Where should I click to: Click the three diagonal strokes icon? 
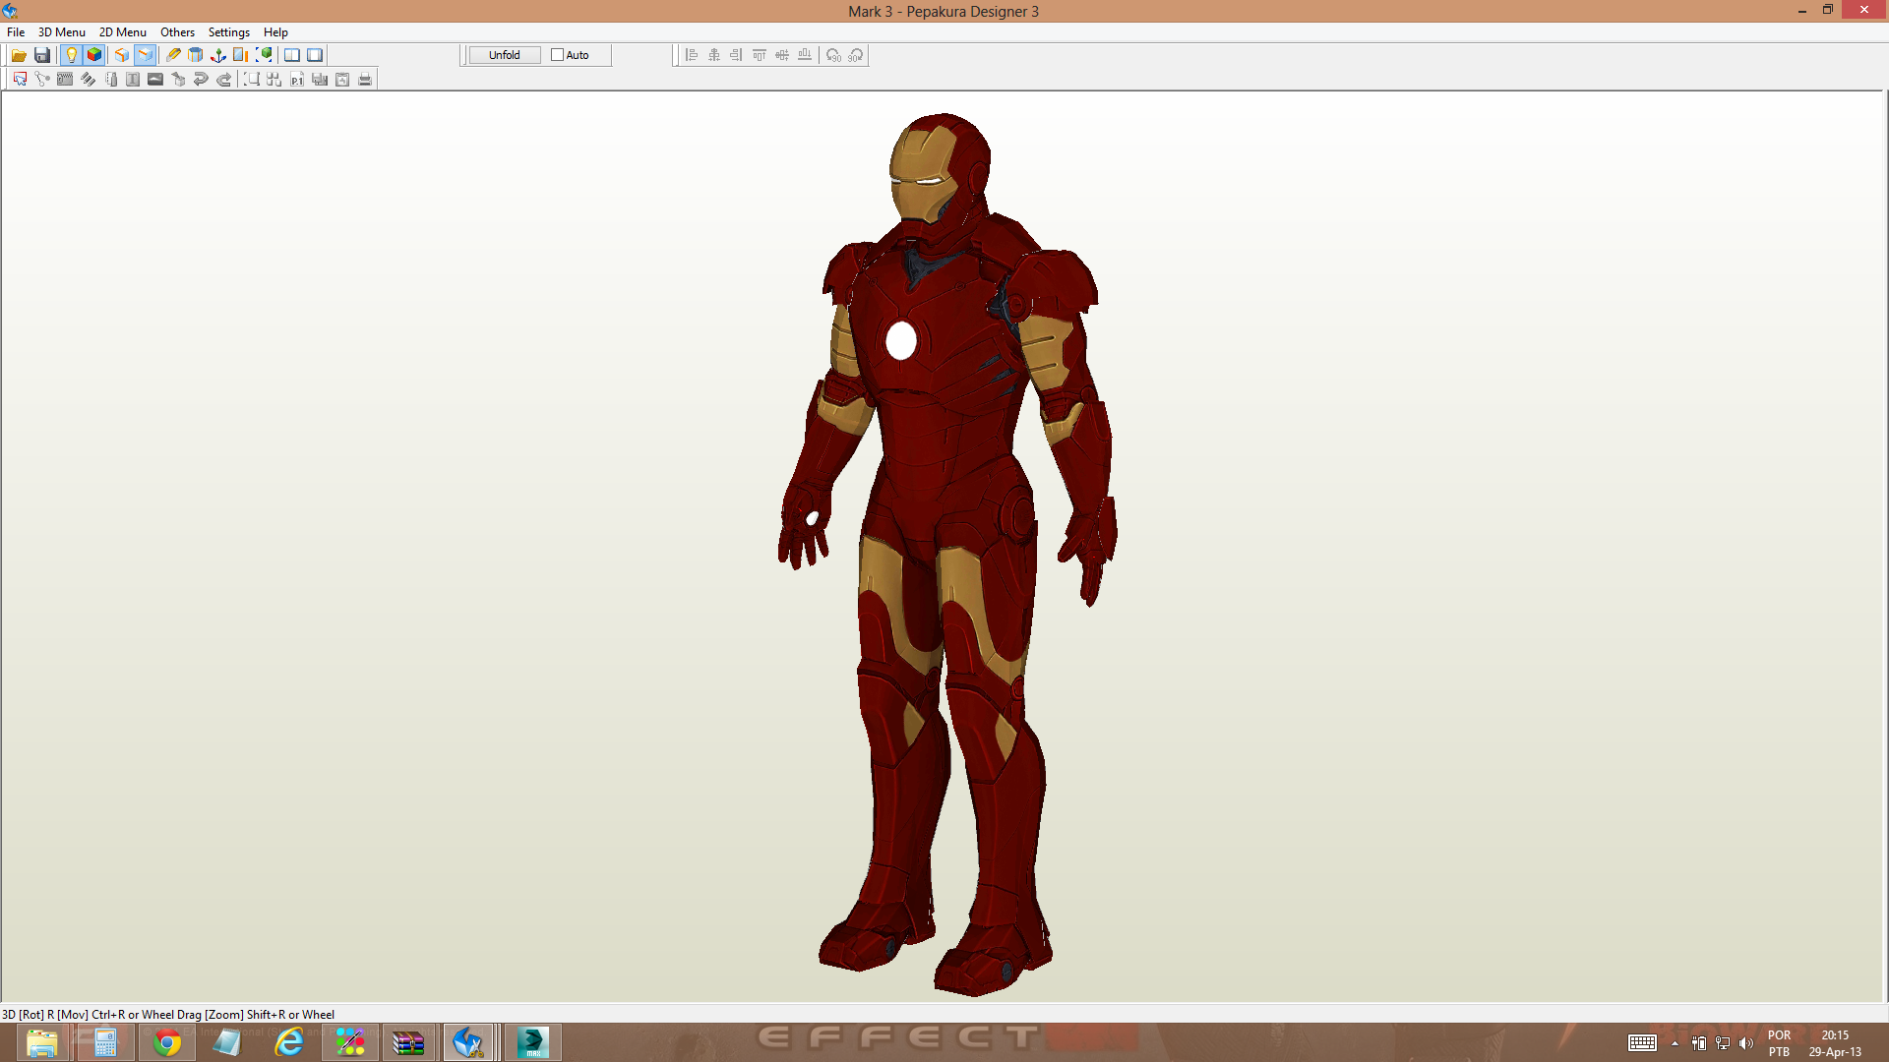[88, 80]
